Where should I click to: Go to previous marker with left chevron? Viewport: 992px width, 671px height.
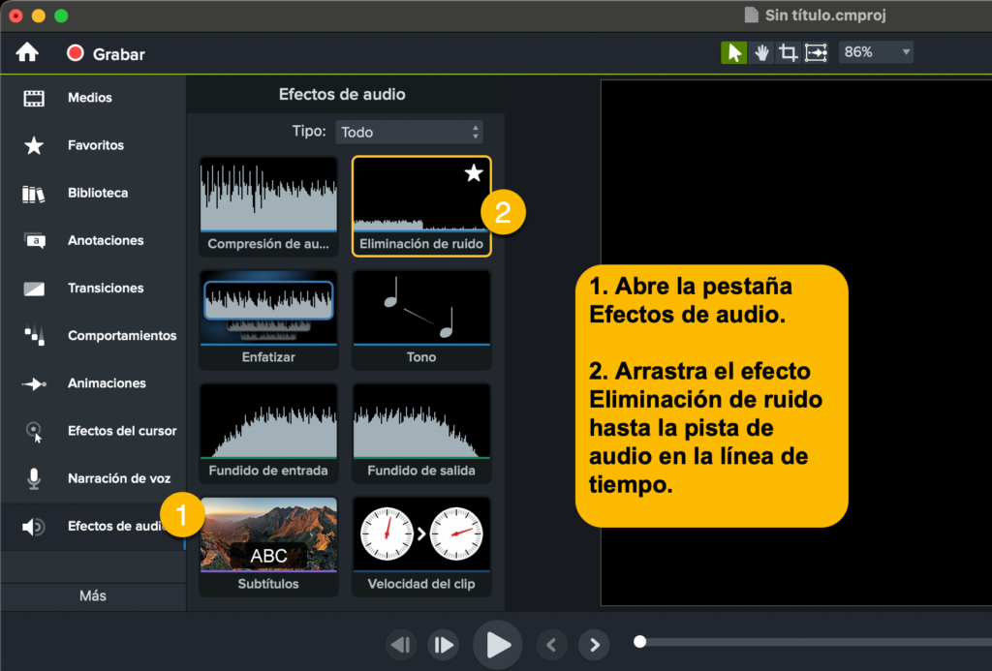551,645
